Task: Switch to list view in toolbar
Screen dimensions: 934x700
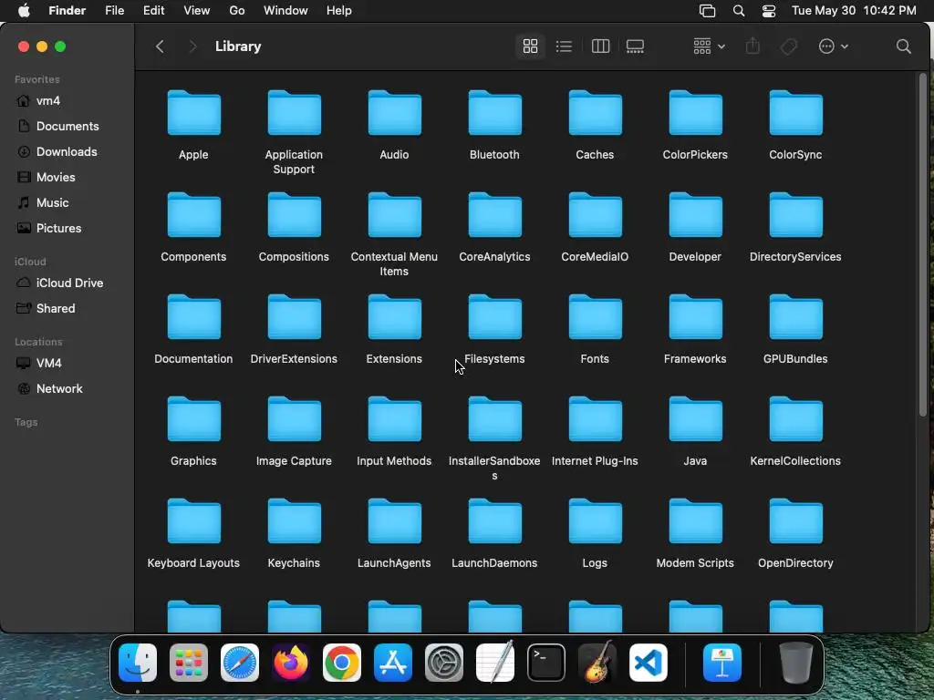Action: [x=564, y=46]
